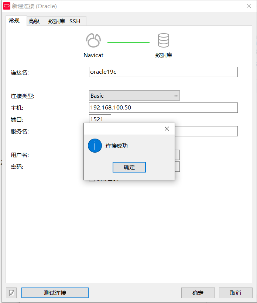The image size is (257, 303).
Task: Click the 端口 field showing 1521
Action: coord(100,119)
